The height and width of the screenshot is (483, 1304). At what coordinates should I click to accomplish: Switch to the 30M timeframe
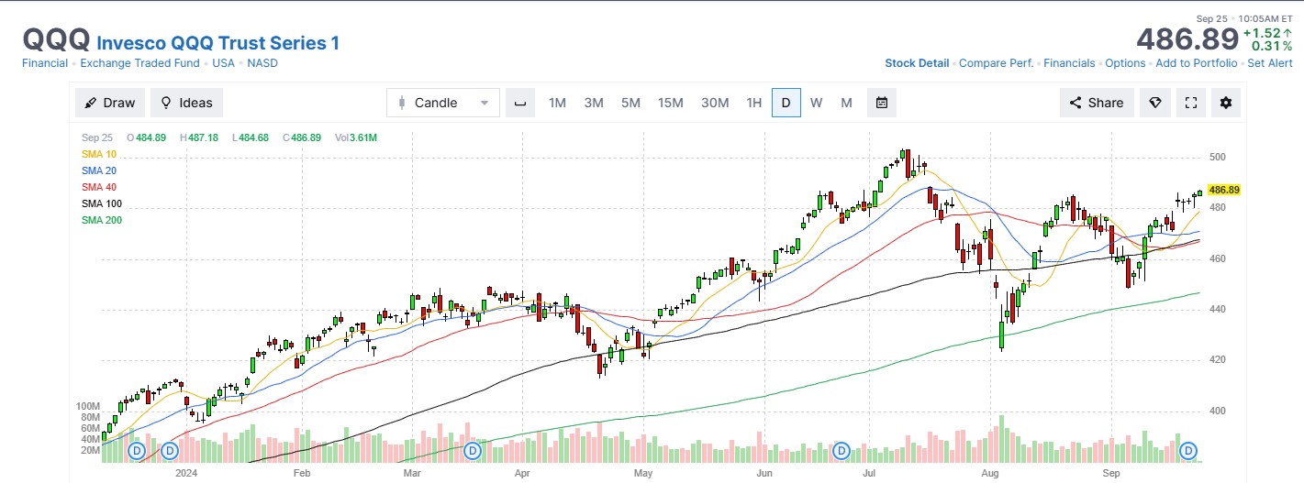coord(715,103)
